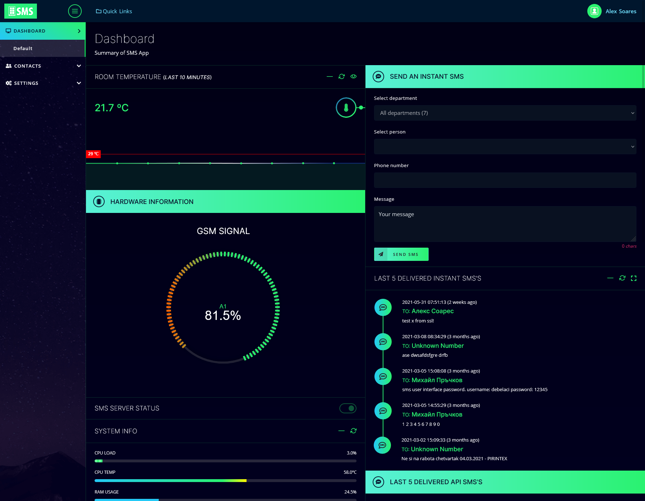Open the Dashboard sidebar item

pyautogui.click(x=43, y=31)
